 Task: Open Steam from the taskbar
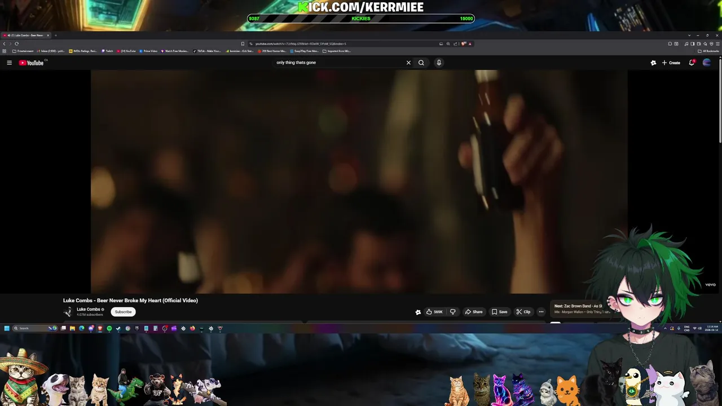pyautogui.click(x=118, y=328)
